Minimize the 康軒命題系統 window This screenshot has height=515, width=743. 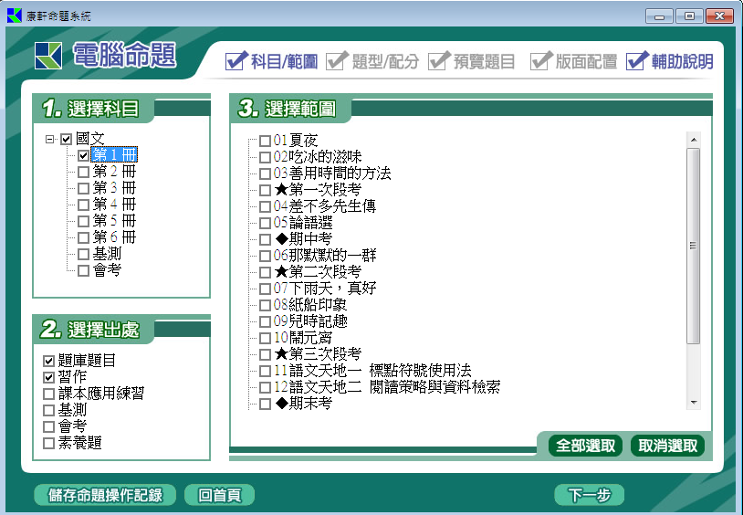tap(659, 16)
